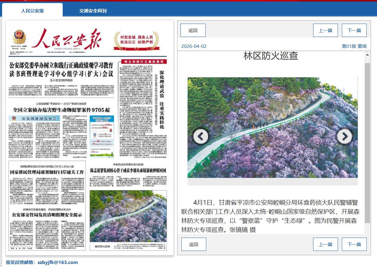Click the top 下一篇 button
The width and height of the screenshot is (377, 267).
tap(354, 30)
